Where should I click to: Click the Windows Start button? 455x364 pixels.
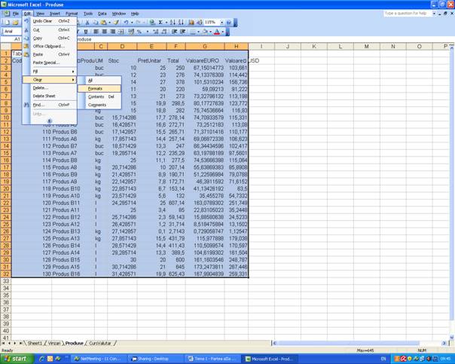[x=15, y=359]
